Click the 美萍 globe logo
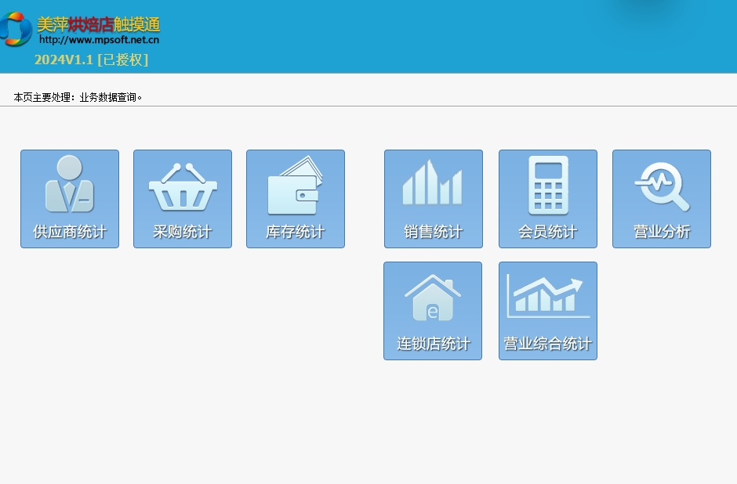Screen dimensions: 737x484 point(16,30)
